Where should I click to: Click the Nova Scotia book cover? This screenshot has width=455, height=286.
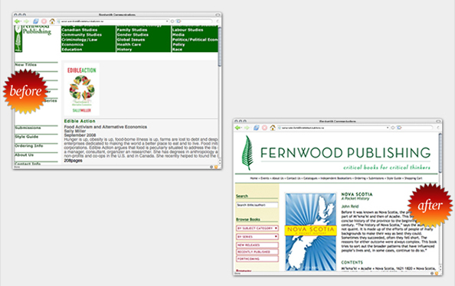(311, 232)
